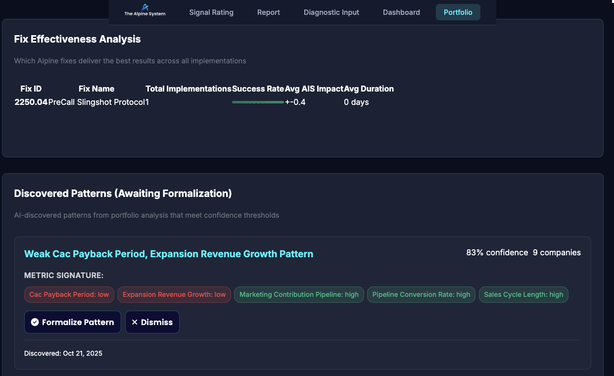The image size is (614, 376).
Task: Click the X icon inside the Dismiss button
Action: tap(135, 322)
